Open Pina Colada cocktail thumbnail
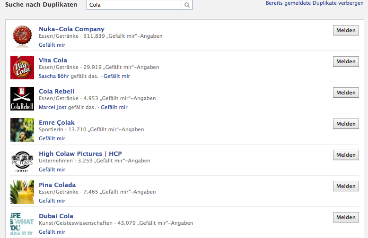This screenshot has width=368, height=238. tap(22, 192)
